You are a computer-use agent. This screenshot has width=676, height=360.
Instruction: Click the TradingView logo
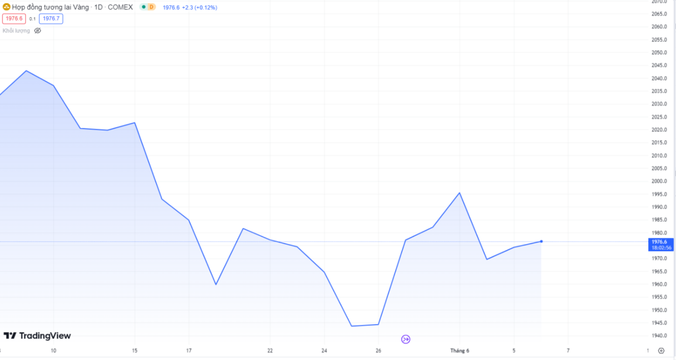pos(37,336)
